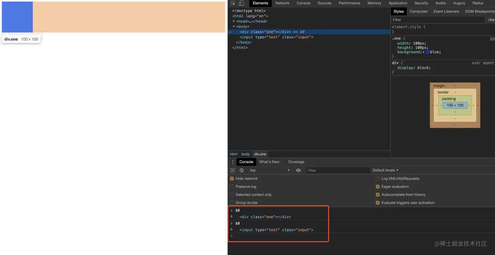
Task: Click the ellipsis beside the selected div row
Action: pyautogui.click(x=230, y=32)
